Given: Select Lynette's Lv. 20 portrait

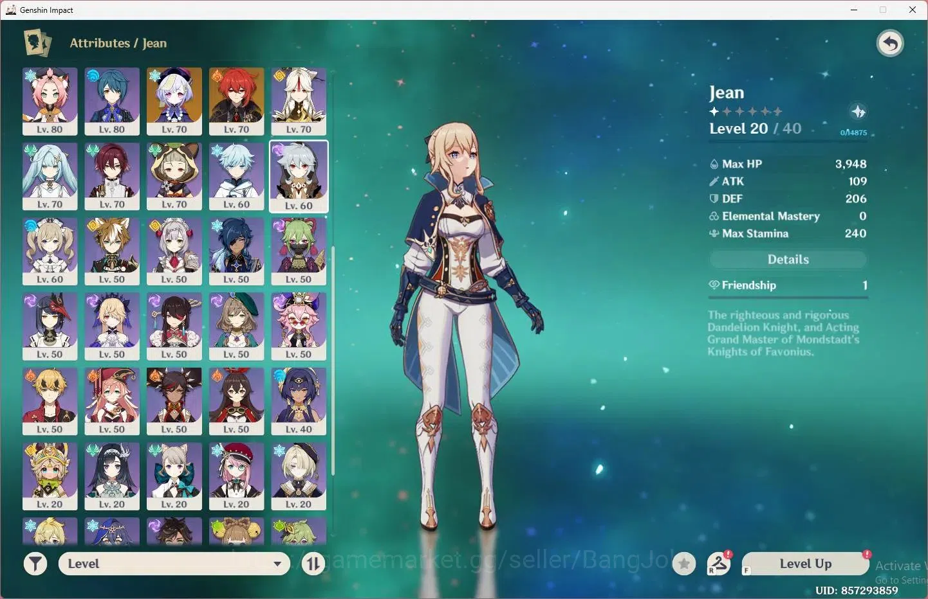Looking at the screenshot, I should click(174, 476).
